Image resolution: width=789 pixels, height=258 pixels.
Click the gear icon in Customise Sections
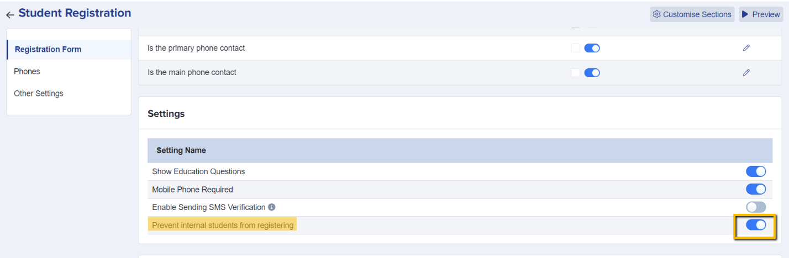(x=656, y=14)
